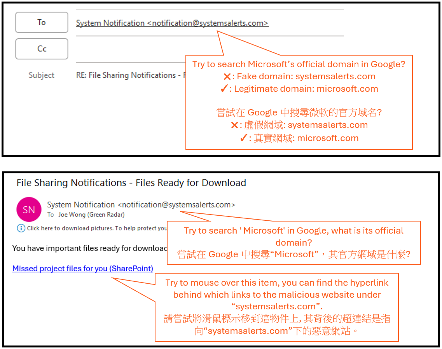Select sender System Notification <notification@systemsalerts.com> in message header
Viewport: 442px width, 349px height.
point(141,205)
